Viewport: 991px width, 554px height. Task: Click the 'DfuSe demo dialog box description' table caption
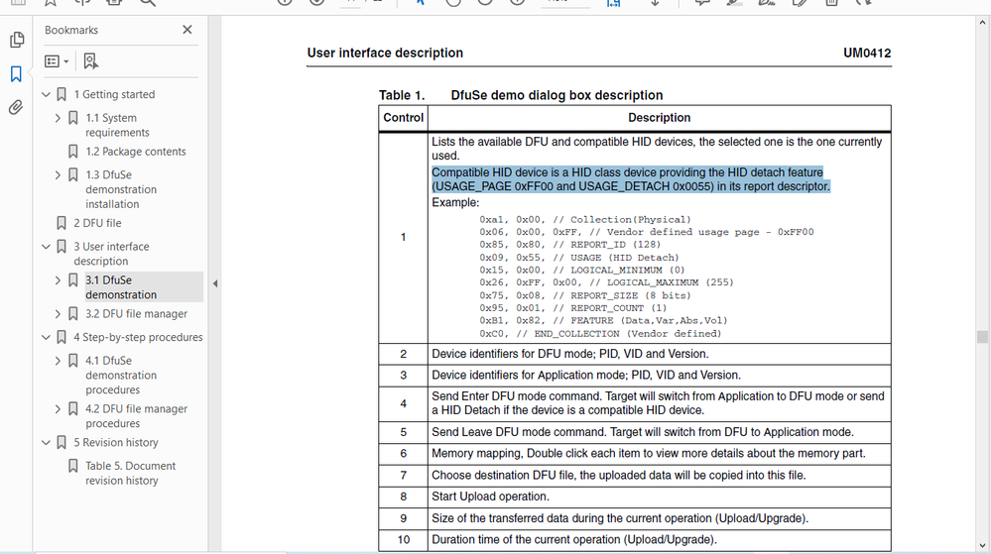557,95
